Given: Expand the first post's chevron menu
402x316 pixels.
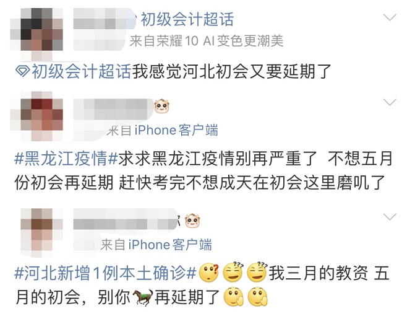Looking at the screenshot, I should tap(390, 17).
